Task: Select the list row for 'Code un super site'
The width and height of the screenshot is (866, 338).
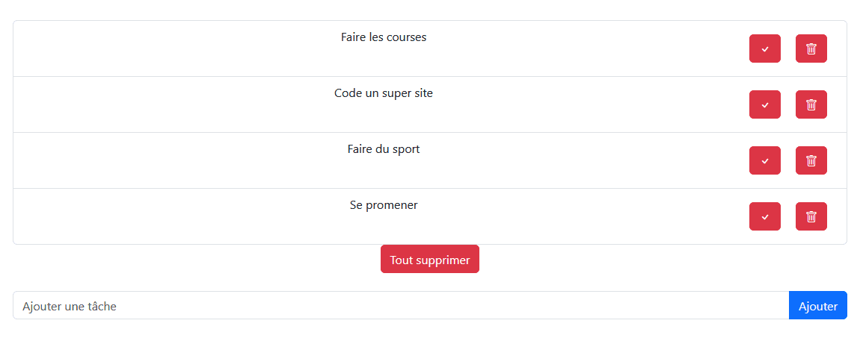Action: pyautogui.click(x=430, y=104)
